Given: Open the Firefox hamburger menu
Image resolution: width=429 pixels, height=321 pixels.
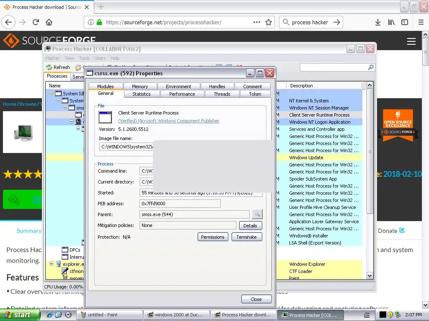Looking at the screenshot, I should point(421,22).
